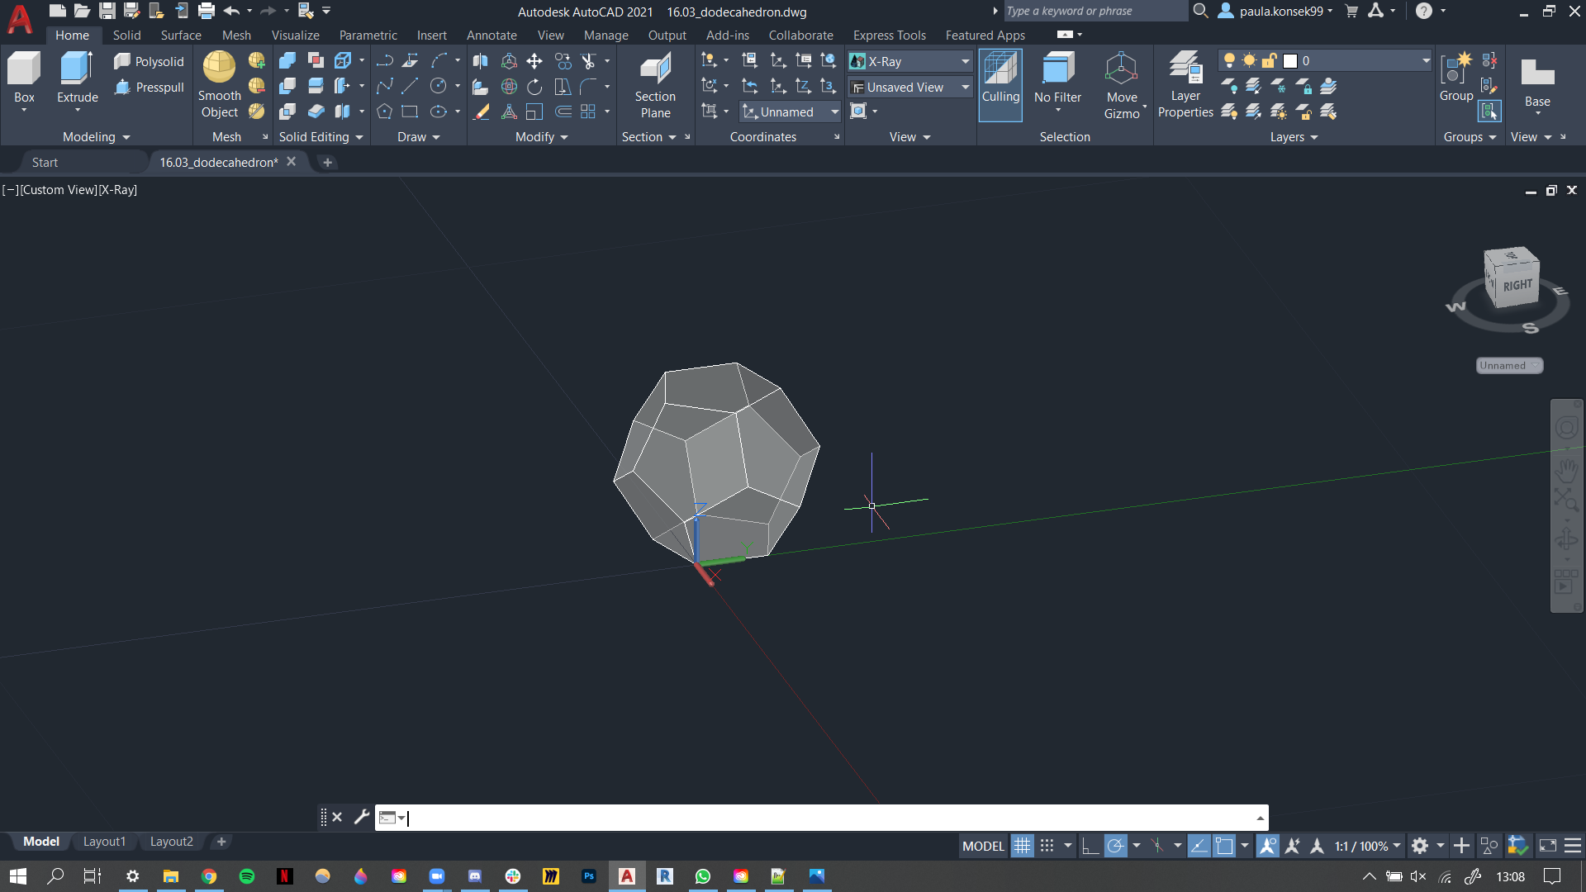Toggle X-Ray visual style mode
1586x892 pixels.
909,60
